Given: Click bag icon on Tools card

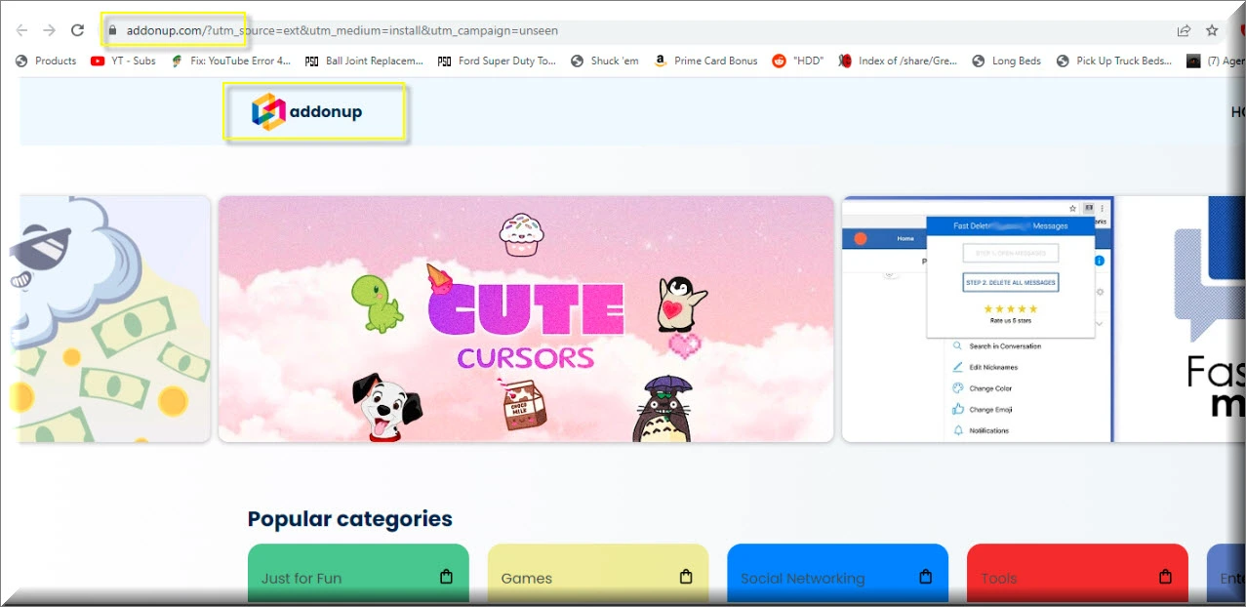Looking at the screenshot, I should pos(1165,577).
